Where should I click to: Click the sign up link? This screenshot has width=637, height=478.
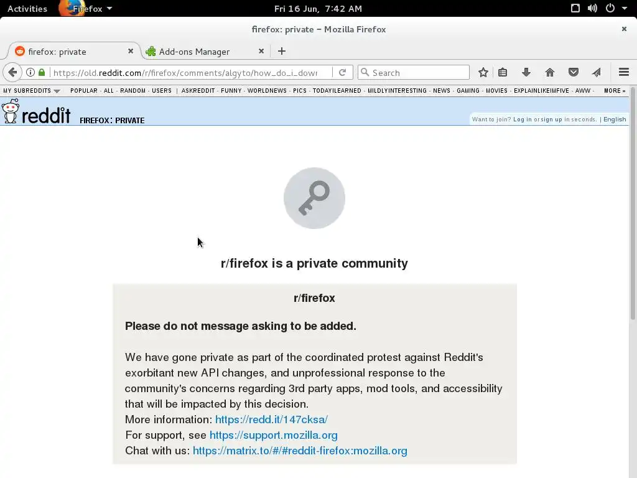point(551,119)
